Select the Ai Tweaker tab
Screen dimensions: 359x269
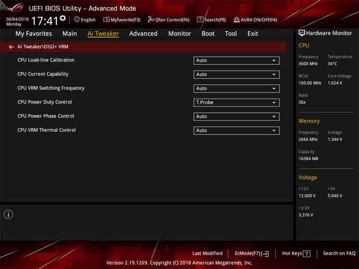pos(103,34)
